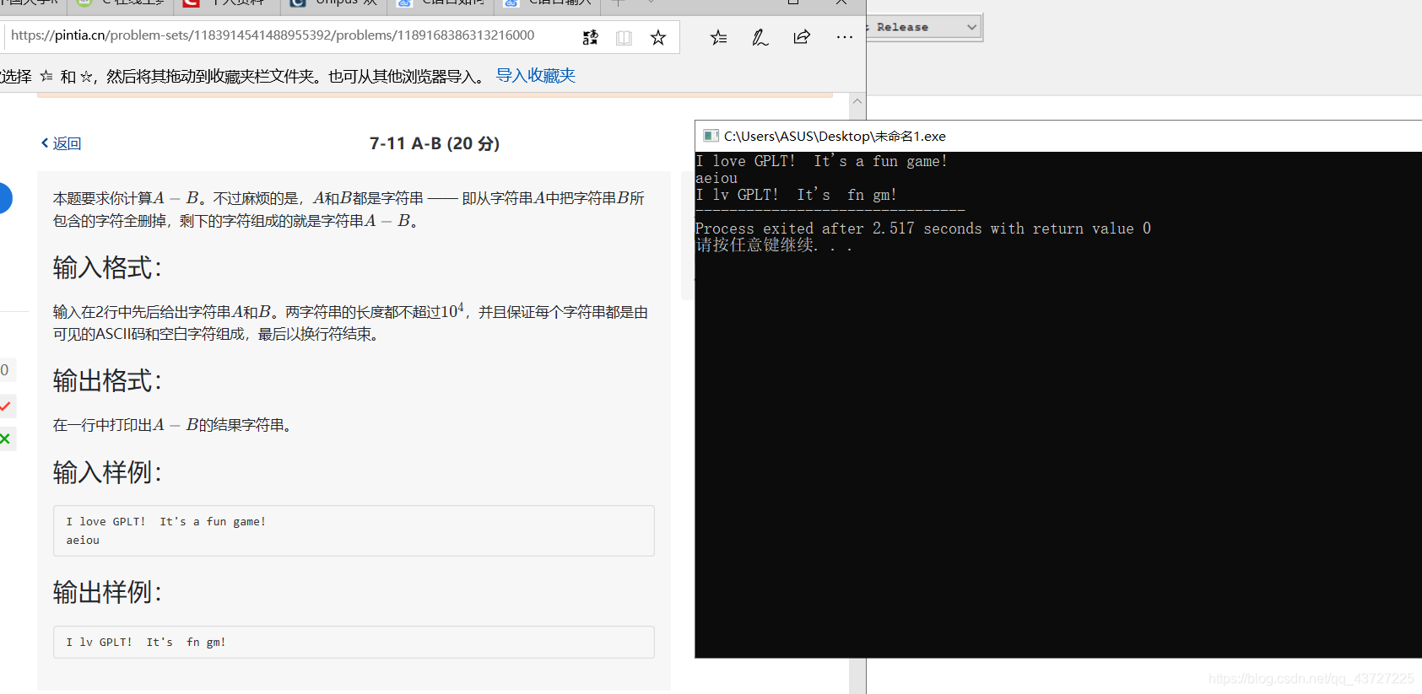Add page to favorites with star icon
This screenshot has width=1422, height=694.
click(x=658, y=37)
